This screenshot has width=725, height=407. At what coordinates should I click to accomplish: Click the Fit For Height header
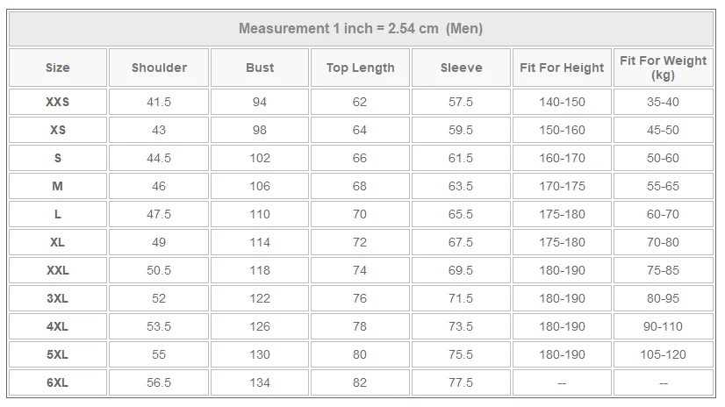coord(562,68)
